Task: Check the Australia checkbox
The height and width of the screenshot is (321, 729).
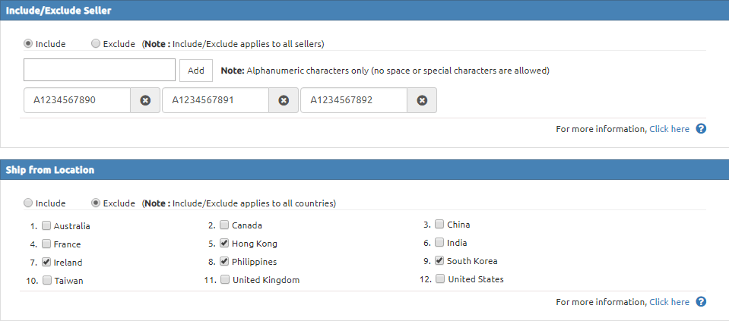Action: click(x=46, y=225)
